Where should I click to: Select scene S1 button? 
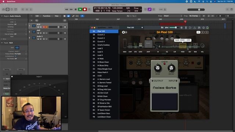click(198, 32)
